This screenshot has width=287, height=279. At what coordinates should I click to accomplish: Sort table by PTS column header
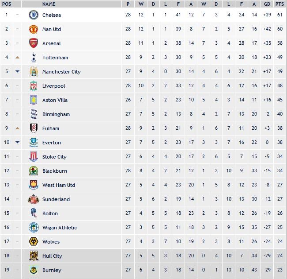279,4
